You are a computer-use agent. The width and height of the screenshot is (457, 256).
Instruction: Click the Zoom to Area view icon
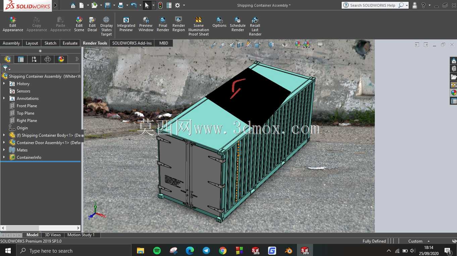coord(223,45)
